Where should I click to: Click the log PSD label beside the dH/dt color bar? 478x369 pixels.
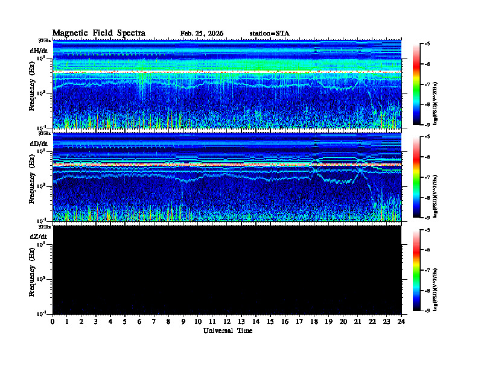[435, 103]
